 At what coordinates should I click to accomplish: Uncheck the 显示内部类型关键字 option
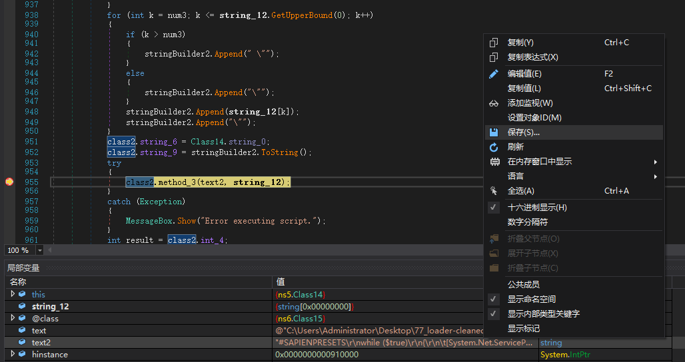click(543, 314)
